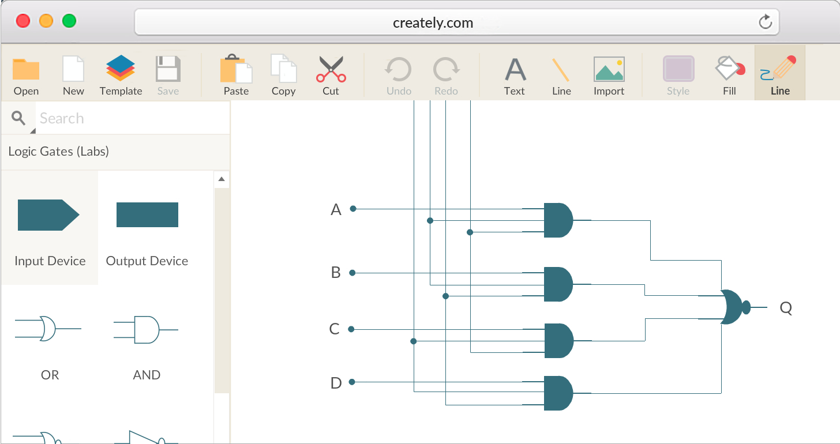
Task: Click the terminal dot next to D
Action: click(x=352, y=382)
